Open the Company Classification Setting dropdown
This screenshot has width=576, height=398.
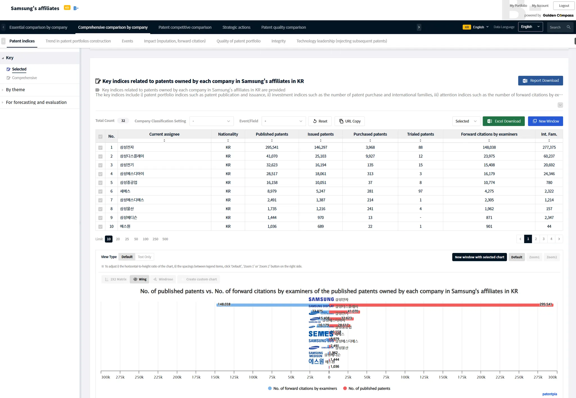point(211,121)
